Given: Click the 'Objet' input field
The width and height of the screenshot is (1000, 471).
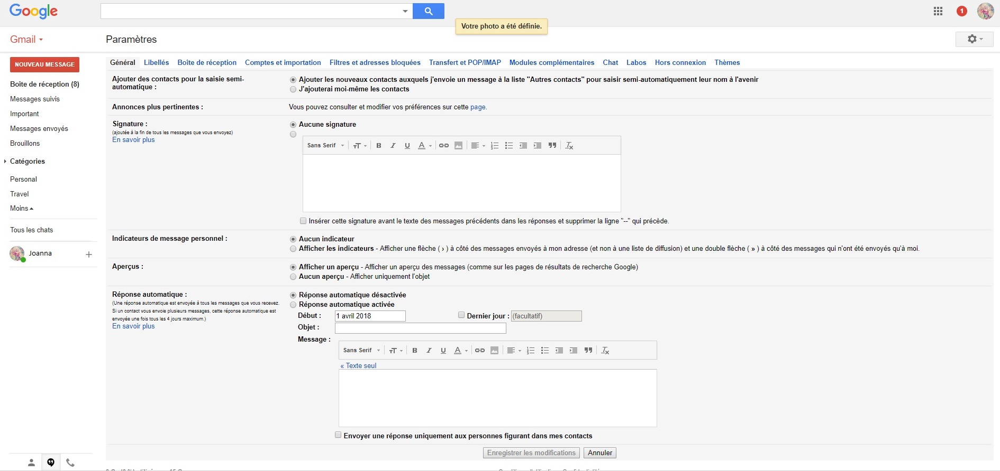Looking at the screenshot, I should [x=420, y=328].
